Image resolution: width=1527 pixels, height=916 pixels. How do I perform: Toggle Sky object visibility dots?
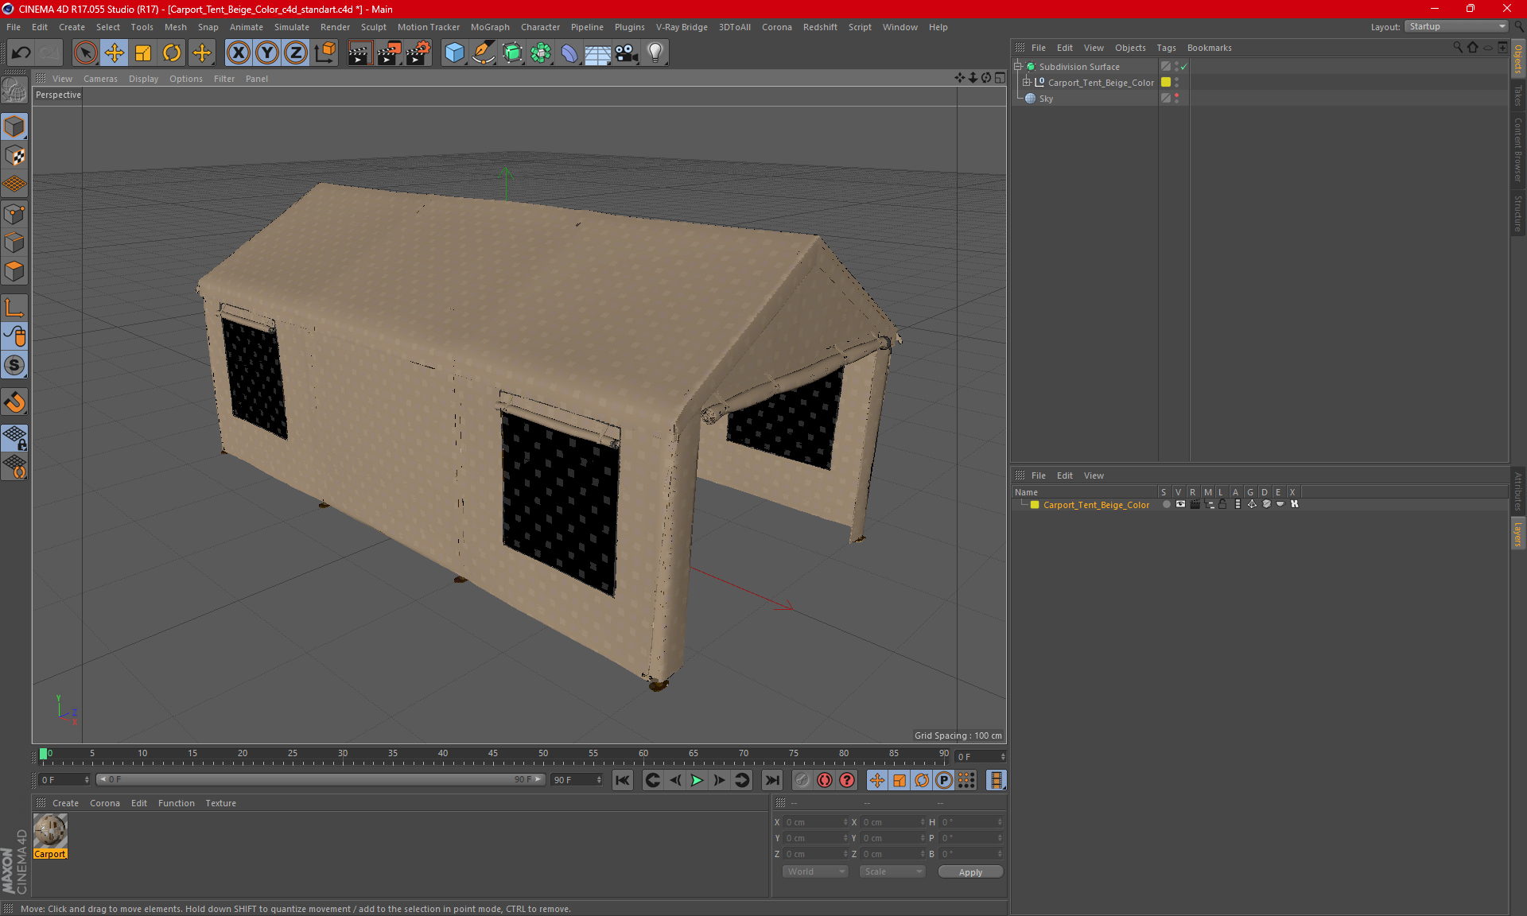click(x=1176, y=99)
